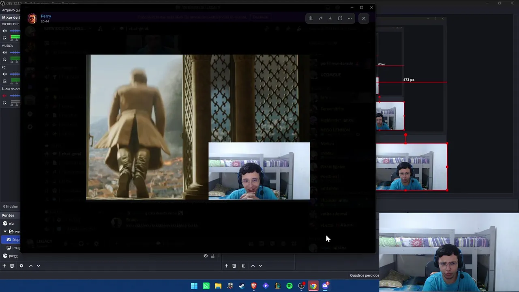Unmute the desktop audio source
519x292 pixels.
tap(5, 96)
